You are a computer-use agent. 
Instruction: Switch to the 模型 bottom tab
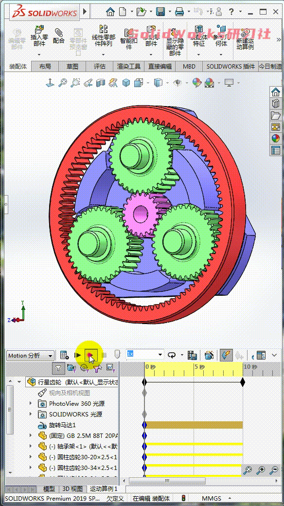(x=49, y=489)
